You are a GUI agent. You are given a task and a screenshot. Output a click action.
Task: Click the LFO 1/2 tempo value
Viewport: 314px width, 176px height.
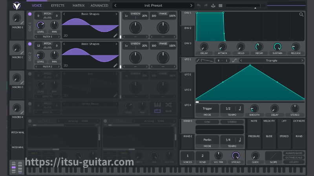(x=228, y=108)
